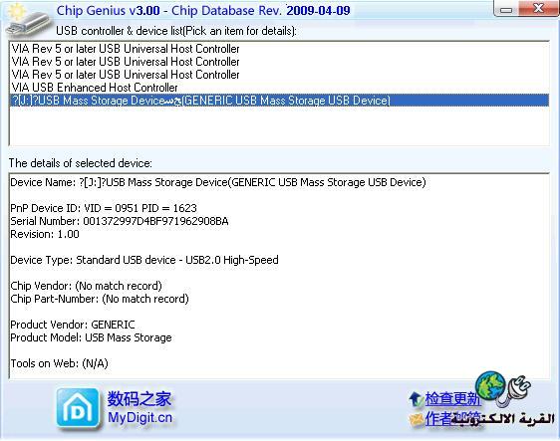Image resolution: width=560 pixels, height=441 pixels.
Task: Click the envelope author mail icon
Action: [417, 419]
